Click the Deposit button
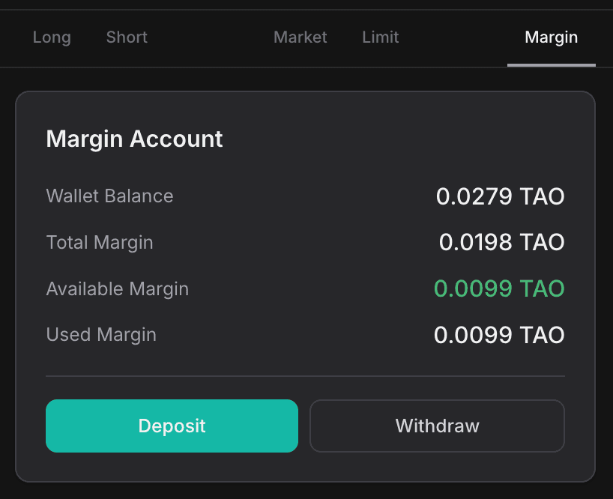 (172, 426)
